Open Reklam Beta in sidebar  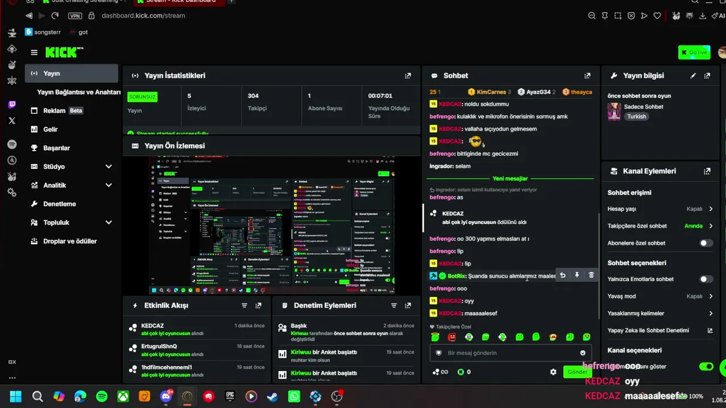[71, 111]
